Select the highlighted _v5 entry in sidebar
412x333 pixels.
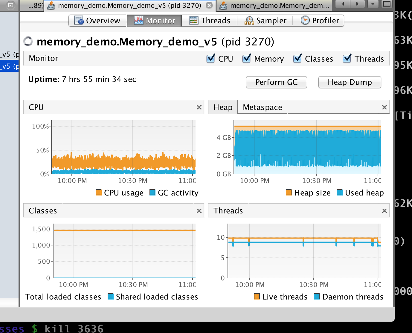[x=9, y=66]
